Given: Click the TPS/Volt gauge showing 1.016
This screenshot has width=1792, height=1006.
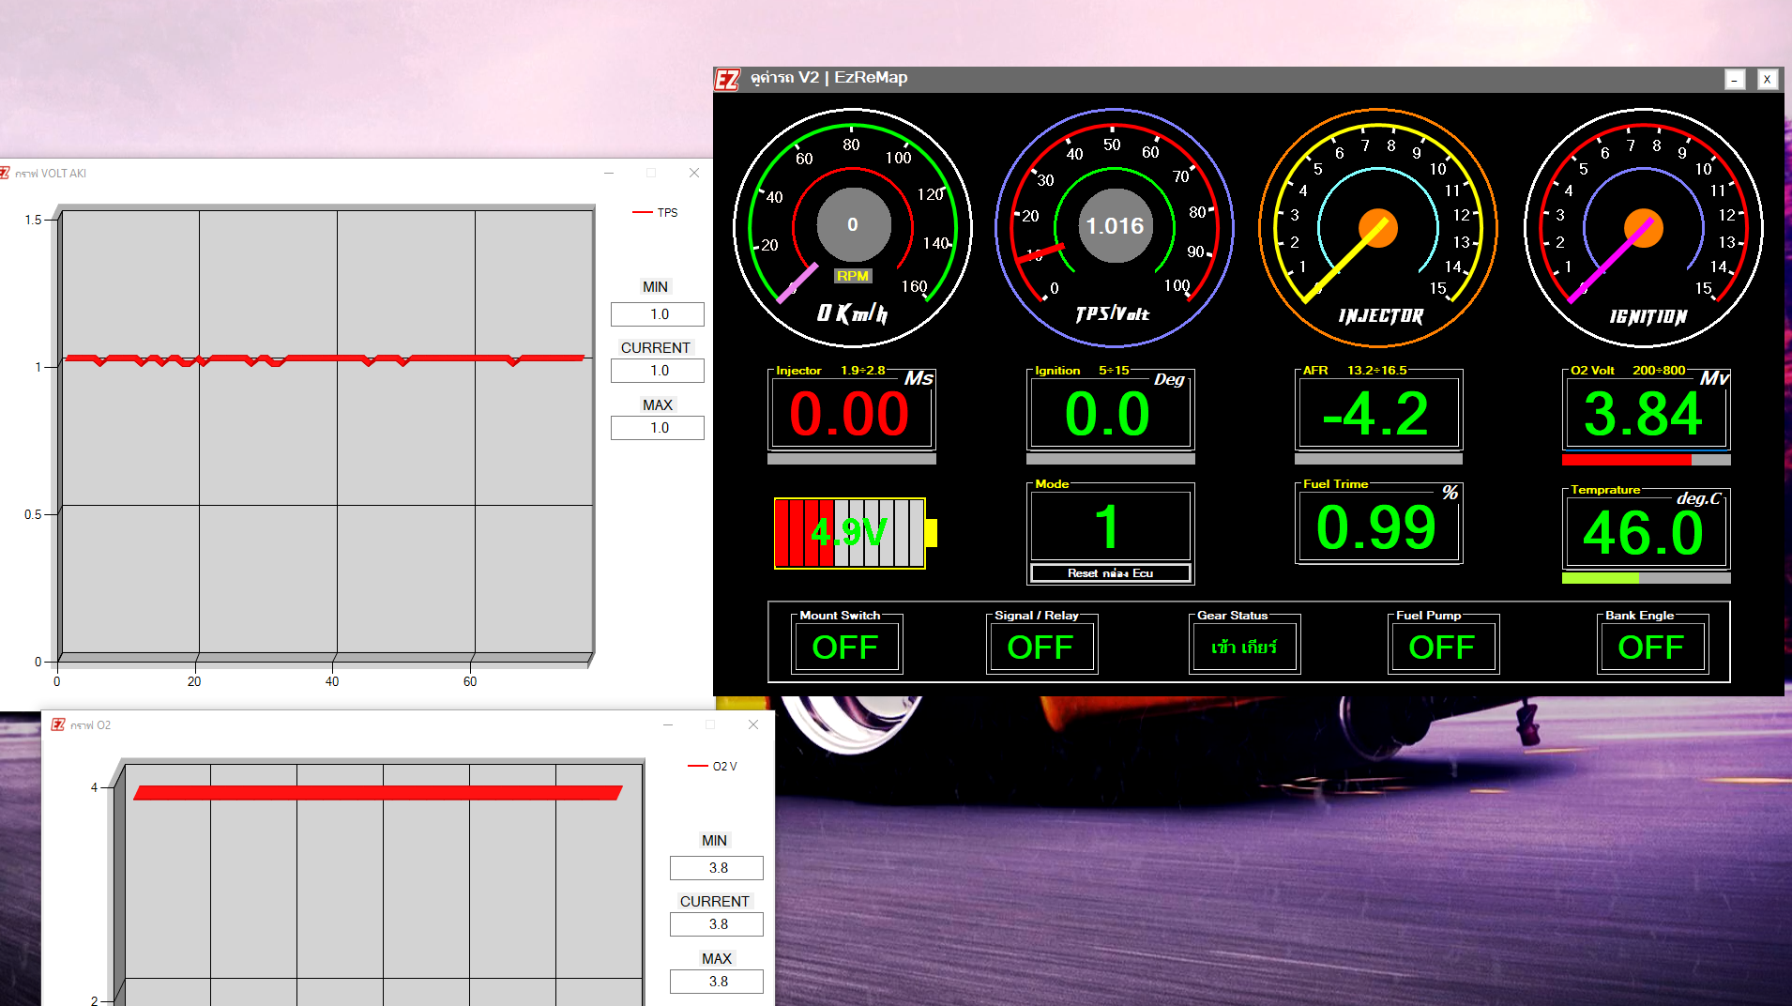Looking at the screenshot, I should coord(1113,225).
